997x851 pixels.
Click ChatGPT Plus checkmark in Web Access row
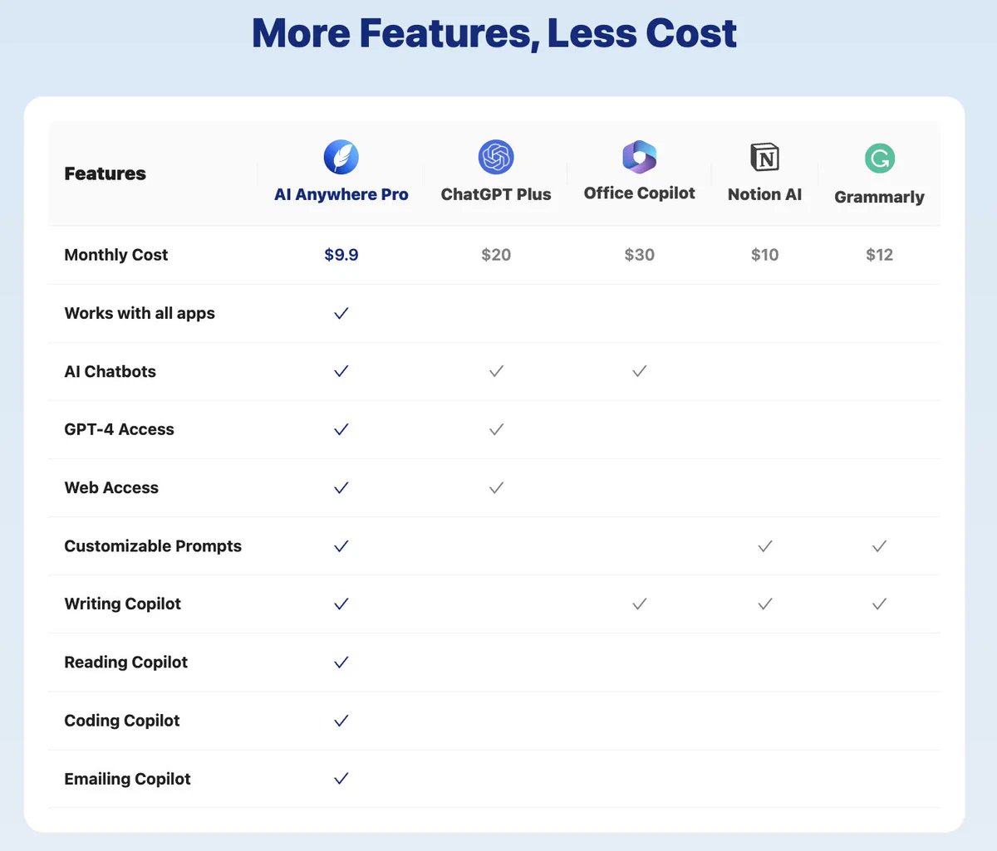496,488
